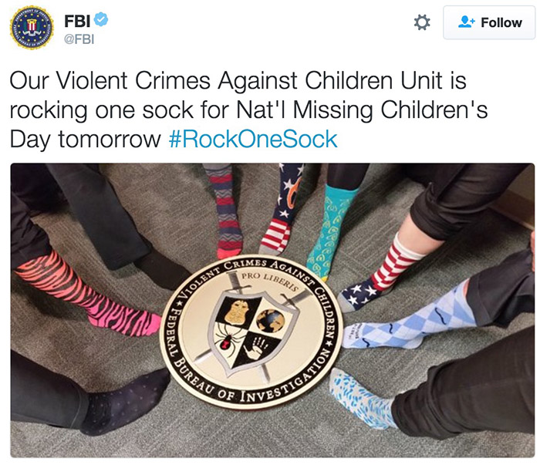Click the red and gray chevron-striped sock
The image size is (540, 465).
[225, 211]
